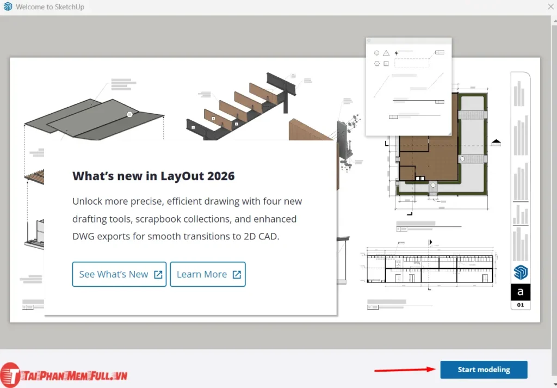Click the sparkle drafting icon in the floating toolbar
Image resolution: width=557 pixels, height=388 pixels.
(397, 53)
